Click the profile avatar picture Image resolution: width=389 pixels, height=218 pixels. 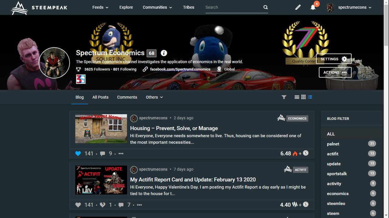(54, 63)
